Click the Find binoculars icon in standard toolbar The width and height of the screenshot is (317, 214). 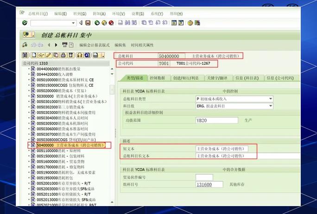click(x=127, y=23)
